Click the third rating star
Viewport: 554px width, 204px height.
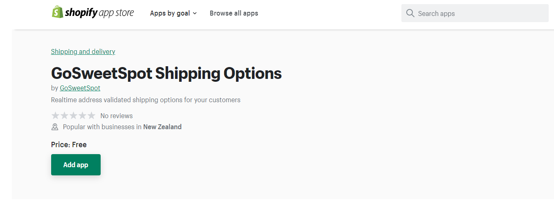click(x=73, y=116)
